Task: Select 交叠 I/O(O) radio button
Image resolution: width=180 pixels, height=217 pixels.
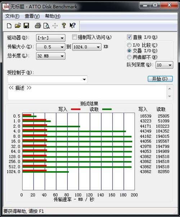Action: coord(129,51)
